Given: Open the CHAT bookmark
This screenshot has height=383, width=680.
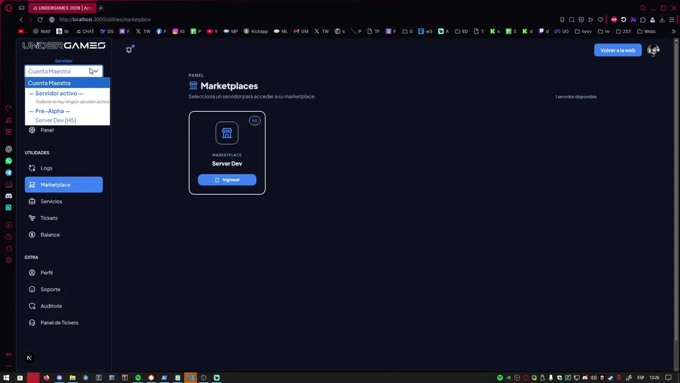Looking at the screenshot, I should [84, 31].
